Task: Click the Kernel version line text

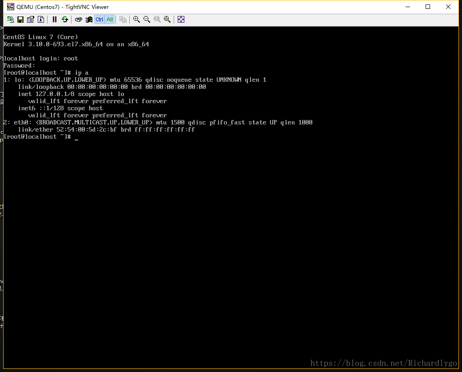Action: (x=76, y=44)
